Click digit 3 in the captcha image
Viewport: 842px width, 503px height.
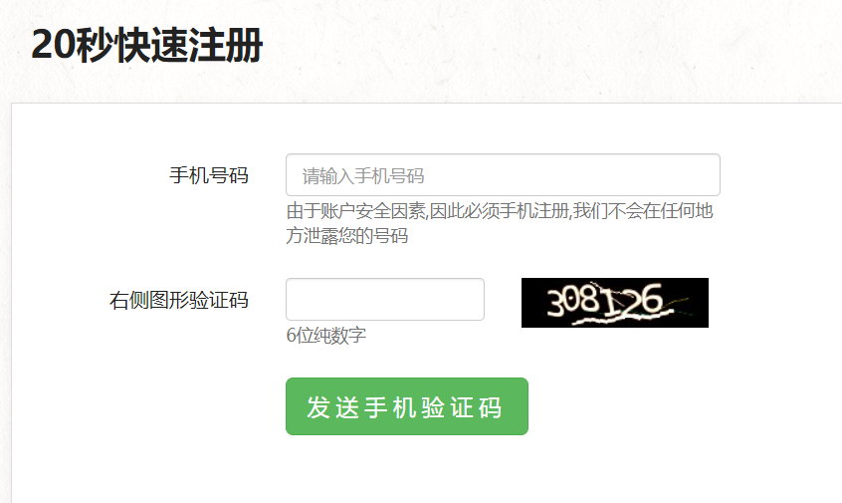tap(555, 303)
